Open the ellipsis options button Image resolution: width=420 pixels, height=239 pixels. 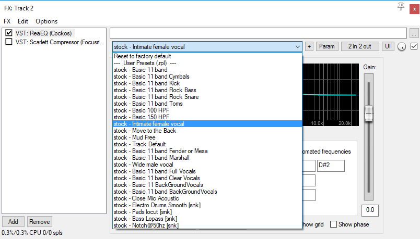(414, 33)
